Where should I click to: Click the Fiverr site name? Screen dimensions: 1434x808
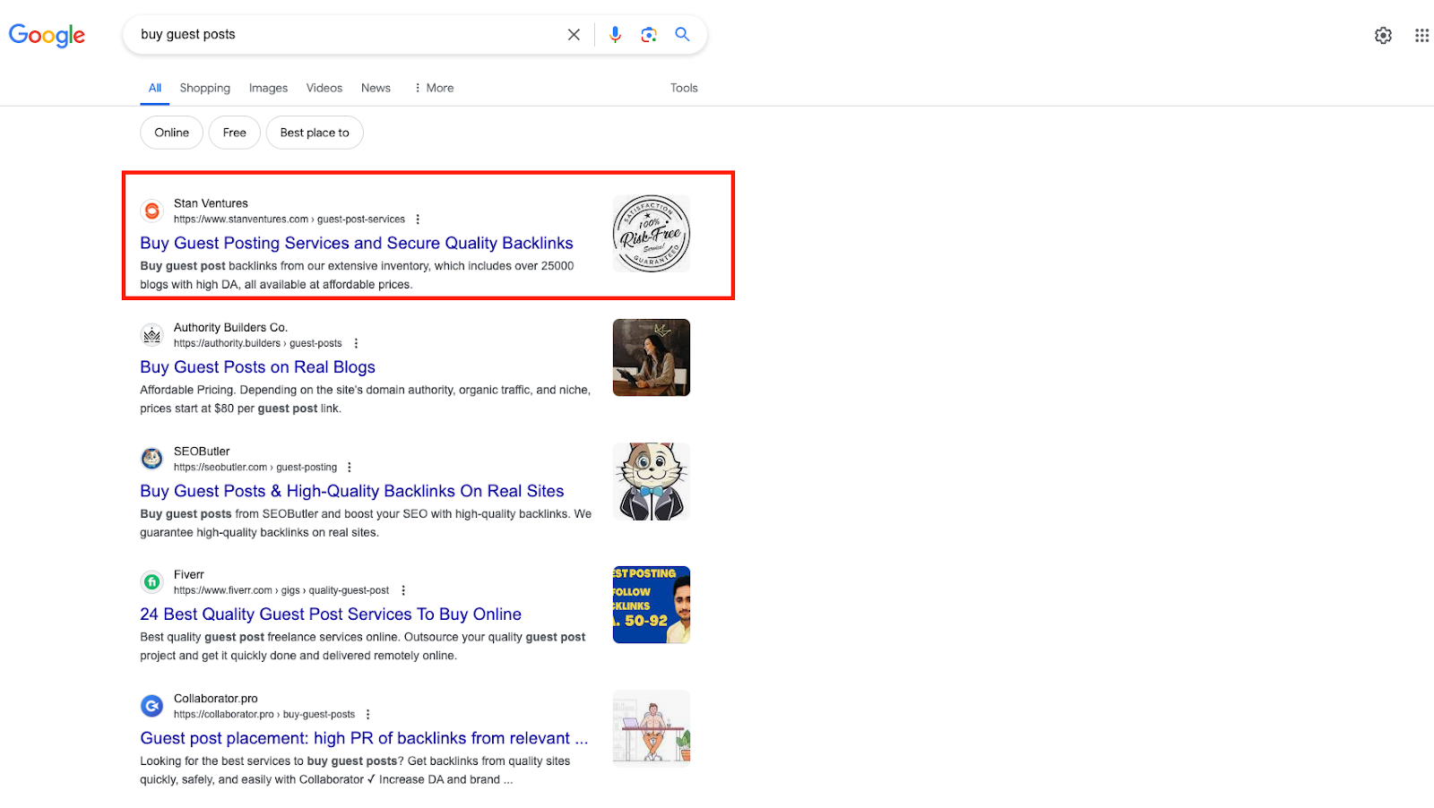coord(189,575)
